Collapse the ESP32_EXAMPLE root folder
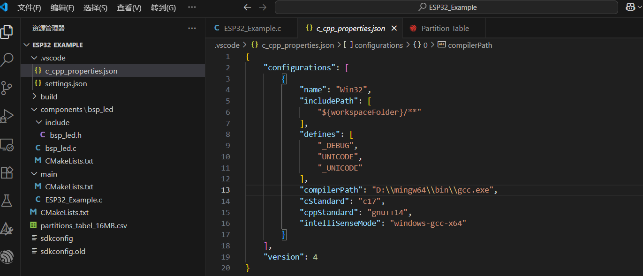This screenshot has height=276, width=643. click(x=113, y=45)
